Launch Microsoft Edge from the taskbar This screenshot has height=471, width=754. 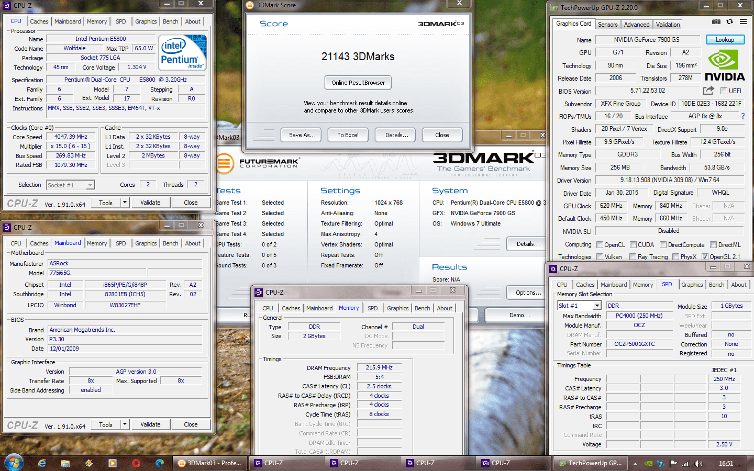click(160, 463)
